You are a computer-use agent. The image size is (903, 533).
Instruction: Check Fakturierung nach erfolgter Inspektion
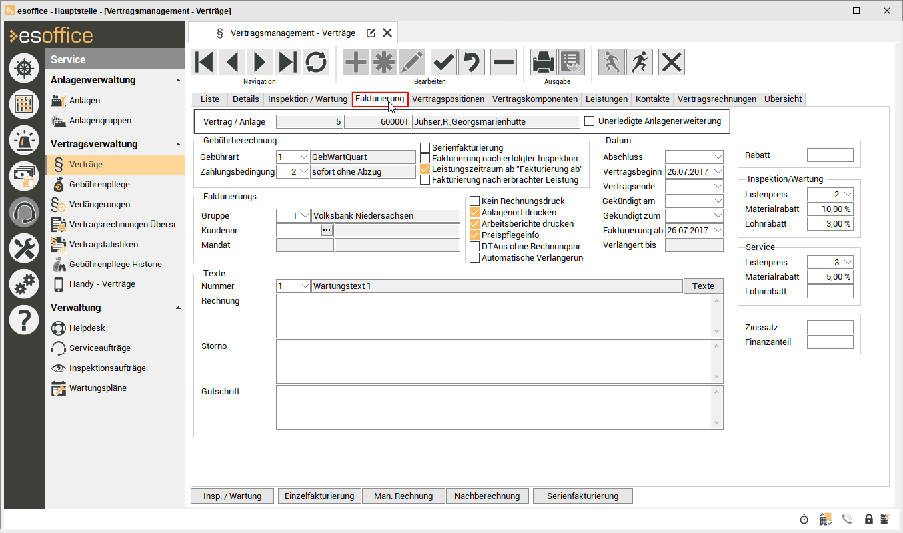(425, 158)
